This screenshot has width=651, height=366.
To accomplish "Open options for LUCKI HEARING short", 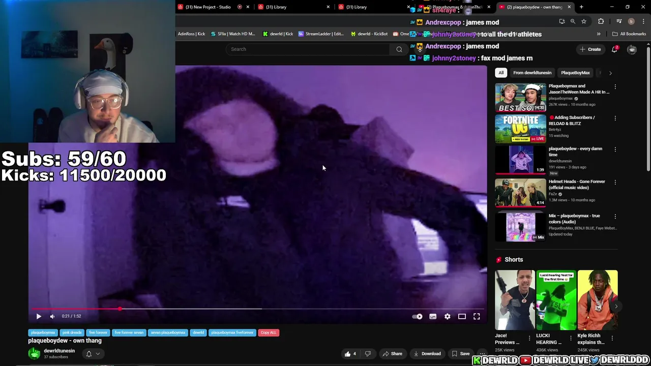I will [x=571, y=338].
